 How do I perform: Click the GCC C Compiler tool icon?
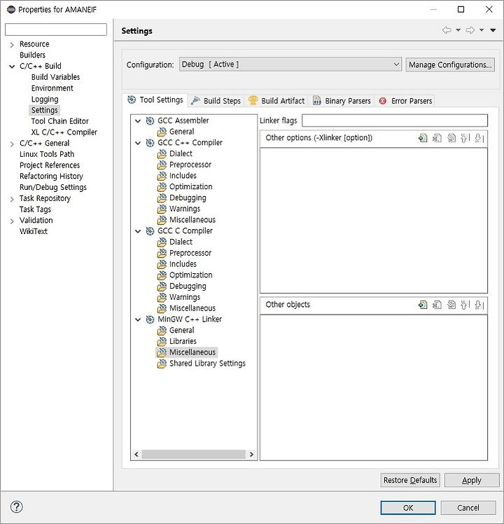click(150, 231)
